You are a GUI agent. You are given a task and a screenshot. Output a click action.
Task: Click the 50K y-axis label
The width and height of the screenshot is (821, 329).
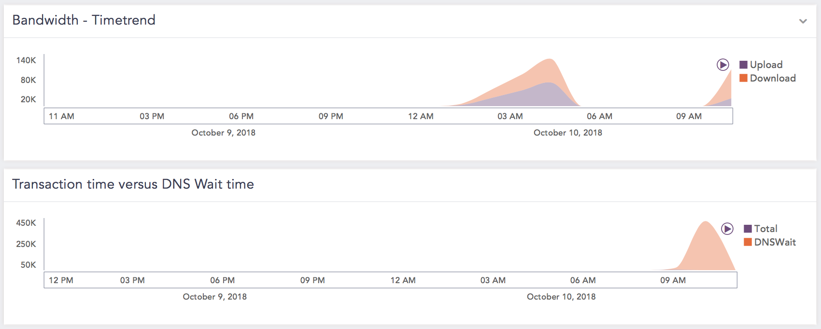pyautogui.click(x=28, y=265)
